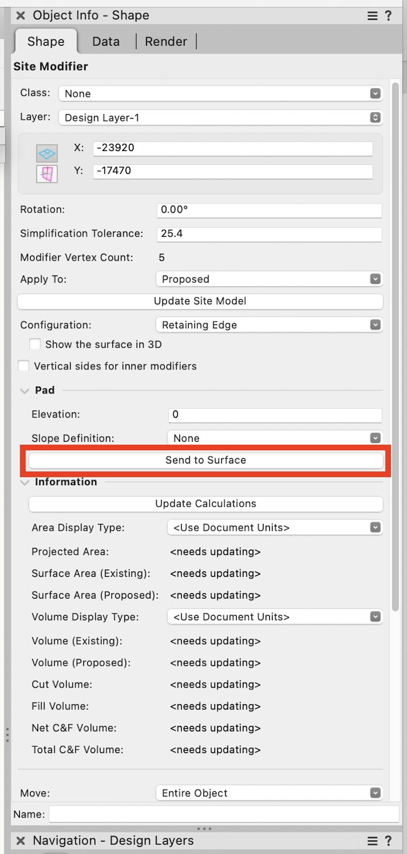Open Object Info palette menu icon
Image resolution: width=407 pixels, height=854 pixels.
[372, 15]
